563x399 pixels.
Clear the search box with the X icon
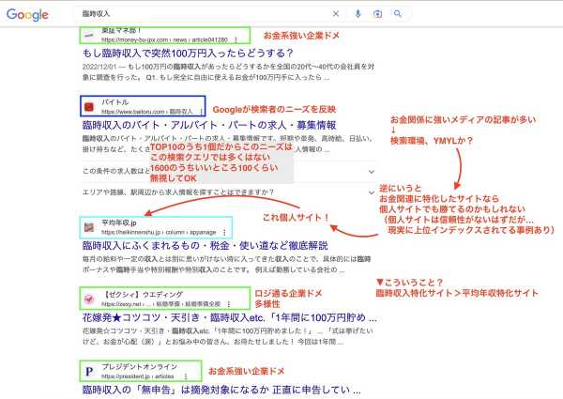coord(336,14)
